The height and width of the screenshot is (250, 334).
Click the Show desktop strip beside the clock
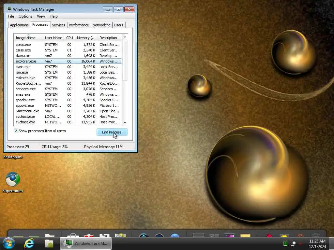[332, 243]
